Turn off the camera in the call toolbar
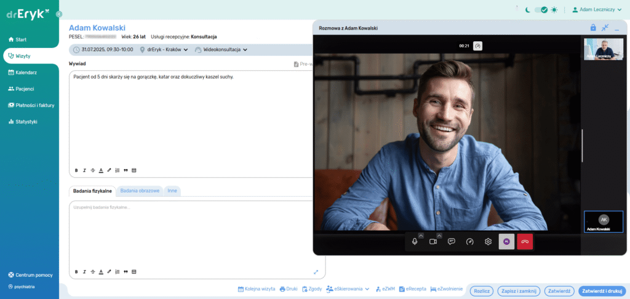Screen dimensions: 630x299 (x=433, y=242)
